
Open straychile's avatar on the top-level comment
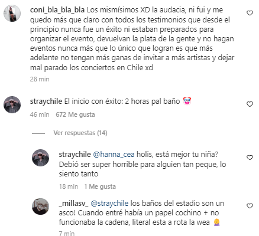click(x=12, y=104)
